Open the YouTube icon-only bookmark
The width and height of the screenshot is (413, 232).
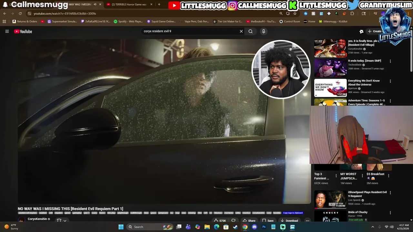(x=43, y=21)
